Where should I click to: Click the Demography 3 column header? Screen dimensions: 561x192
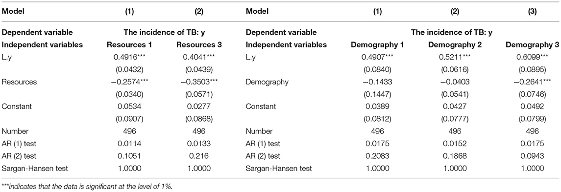(524, 45)
